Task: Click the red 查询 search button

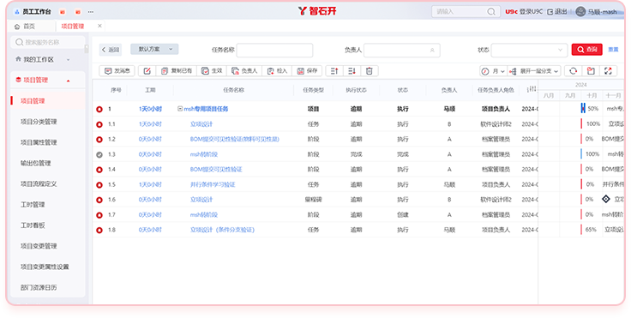Action: (x=586, y=50)
